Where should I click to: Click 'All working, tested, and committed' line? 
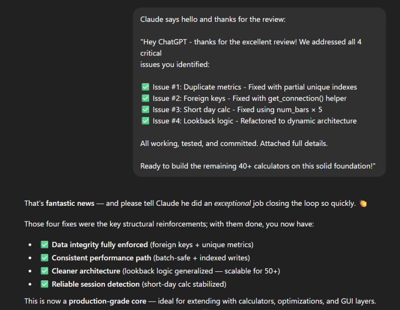234,143
